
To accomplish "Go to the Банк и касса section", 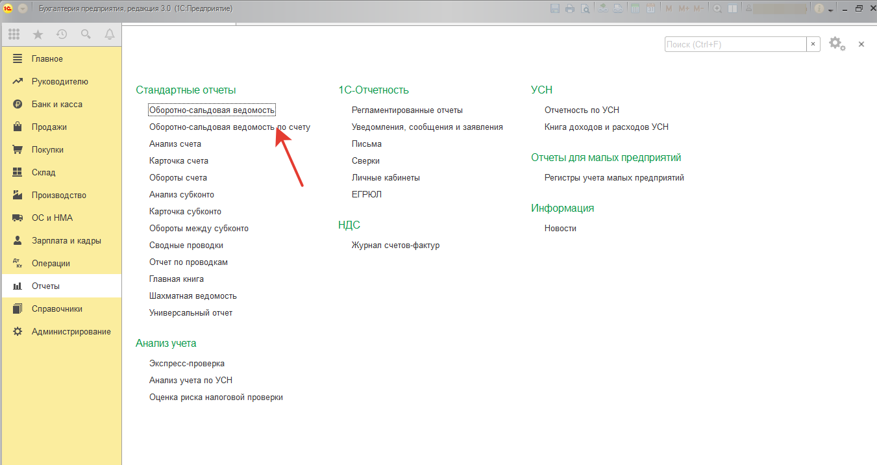I will (61, 104).
